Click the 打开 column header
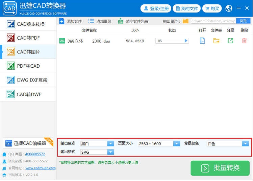This screenshot has height=181, width=253. 202,30
